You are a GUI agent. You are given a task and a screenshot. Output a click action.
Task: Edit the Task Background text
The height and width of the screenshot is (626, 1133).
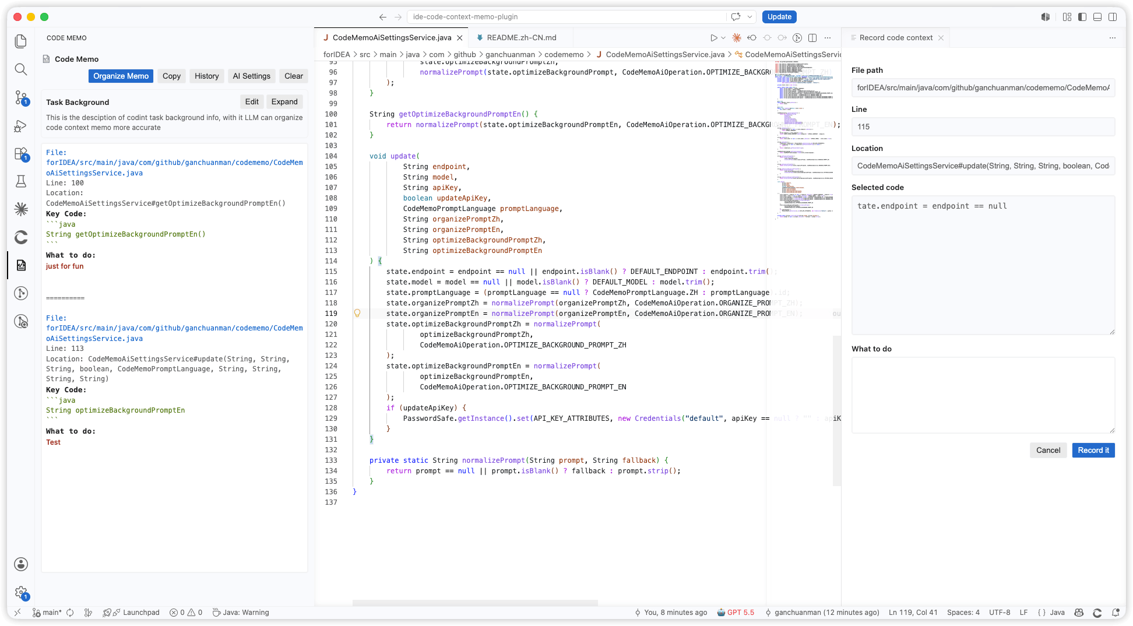252,101
